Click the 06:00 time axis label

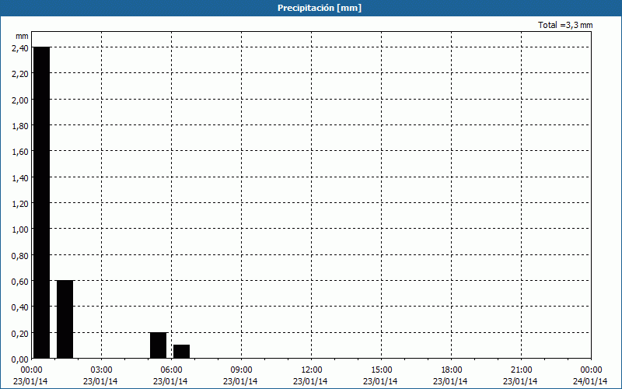click(171, 370)
